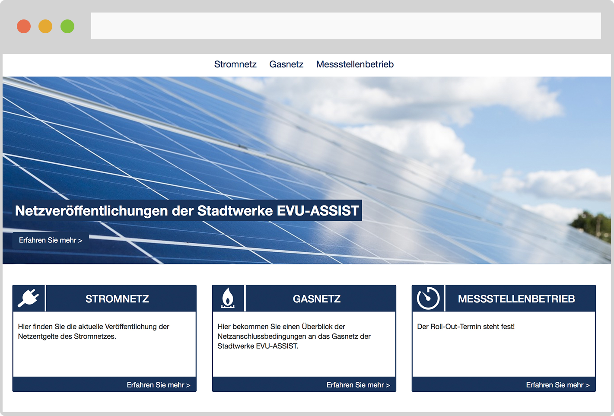The image size is (614, 416).
Task: Follow Erfahren Sie mehr link in Messstellenbetrieb card
Action: [x=557, y=385]
